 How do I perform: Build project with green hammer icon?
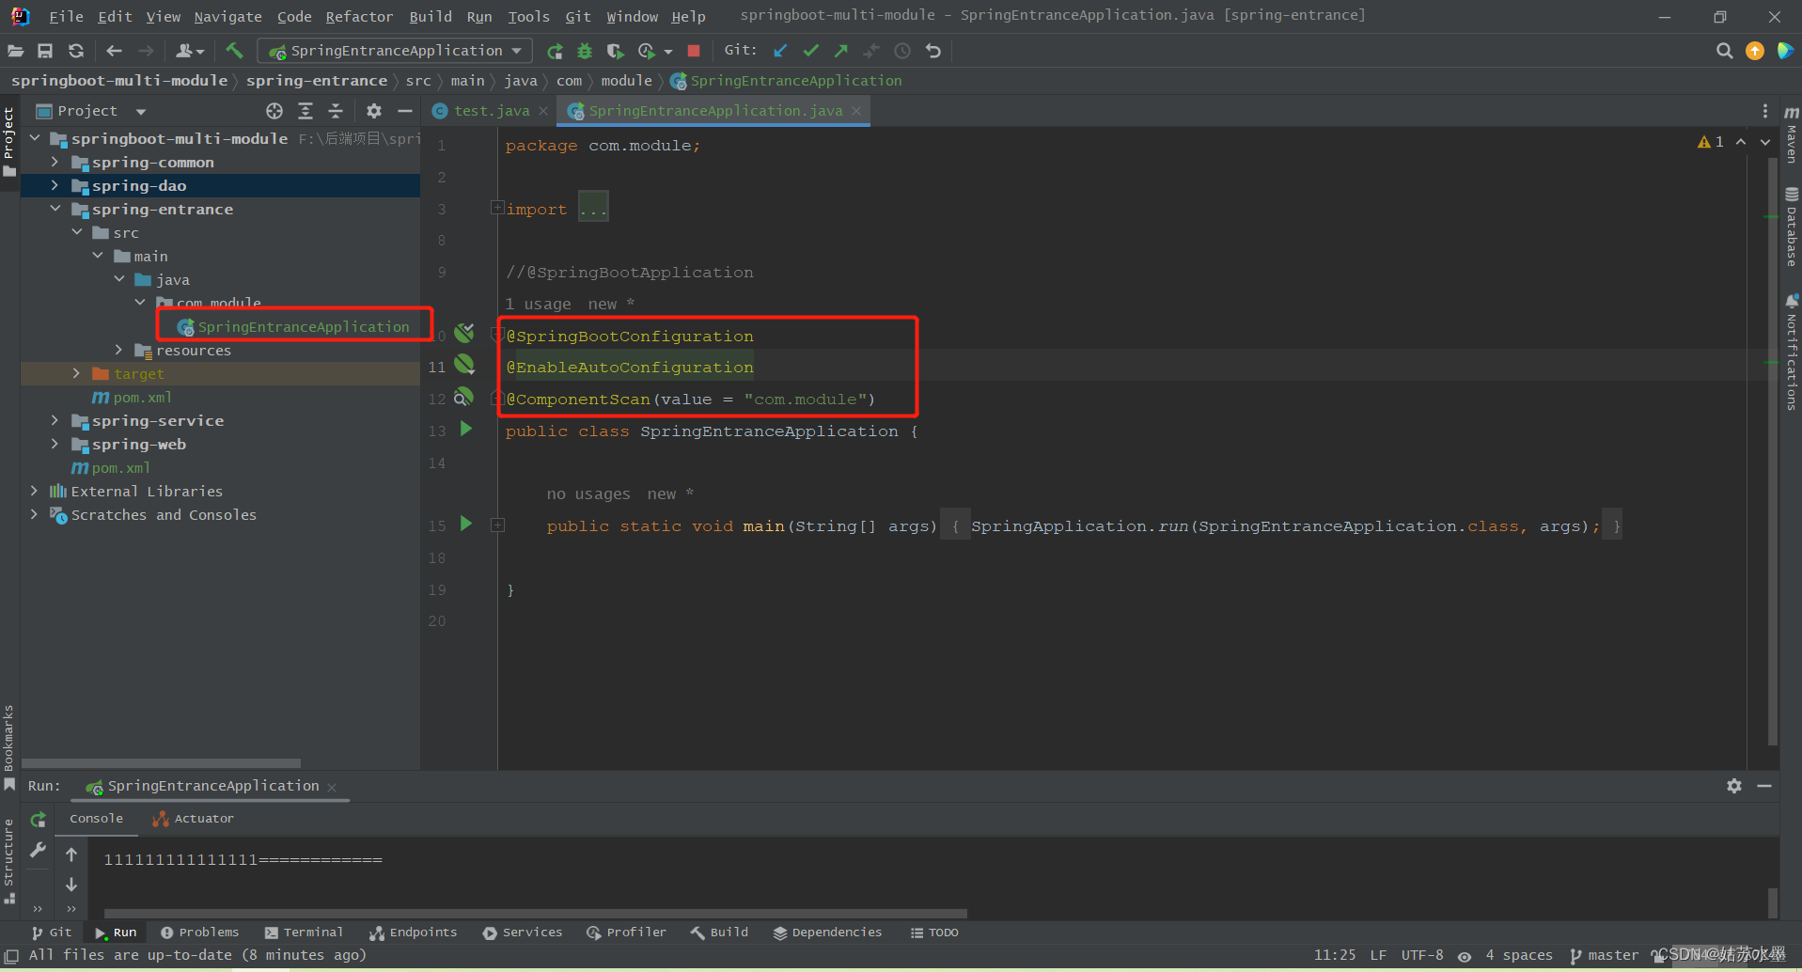coord(234,51)
